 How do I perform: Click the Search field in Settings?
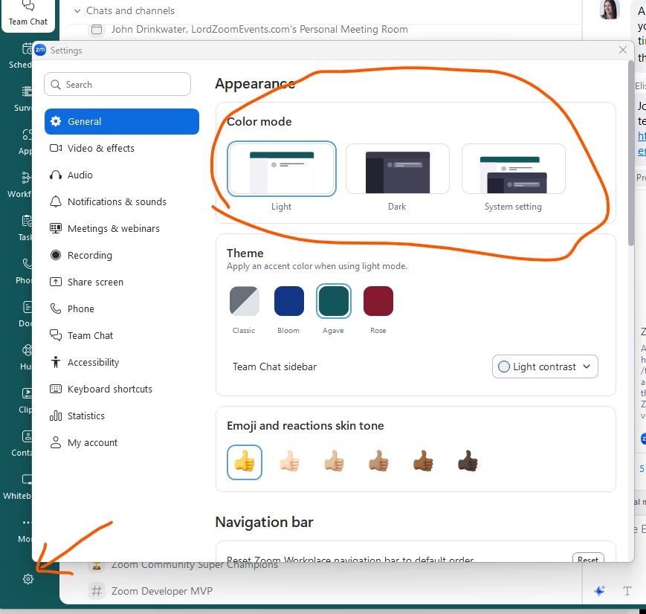(x=117, y=85)
